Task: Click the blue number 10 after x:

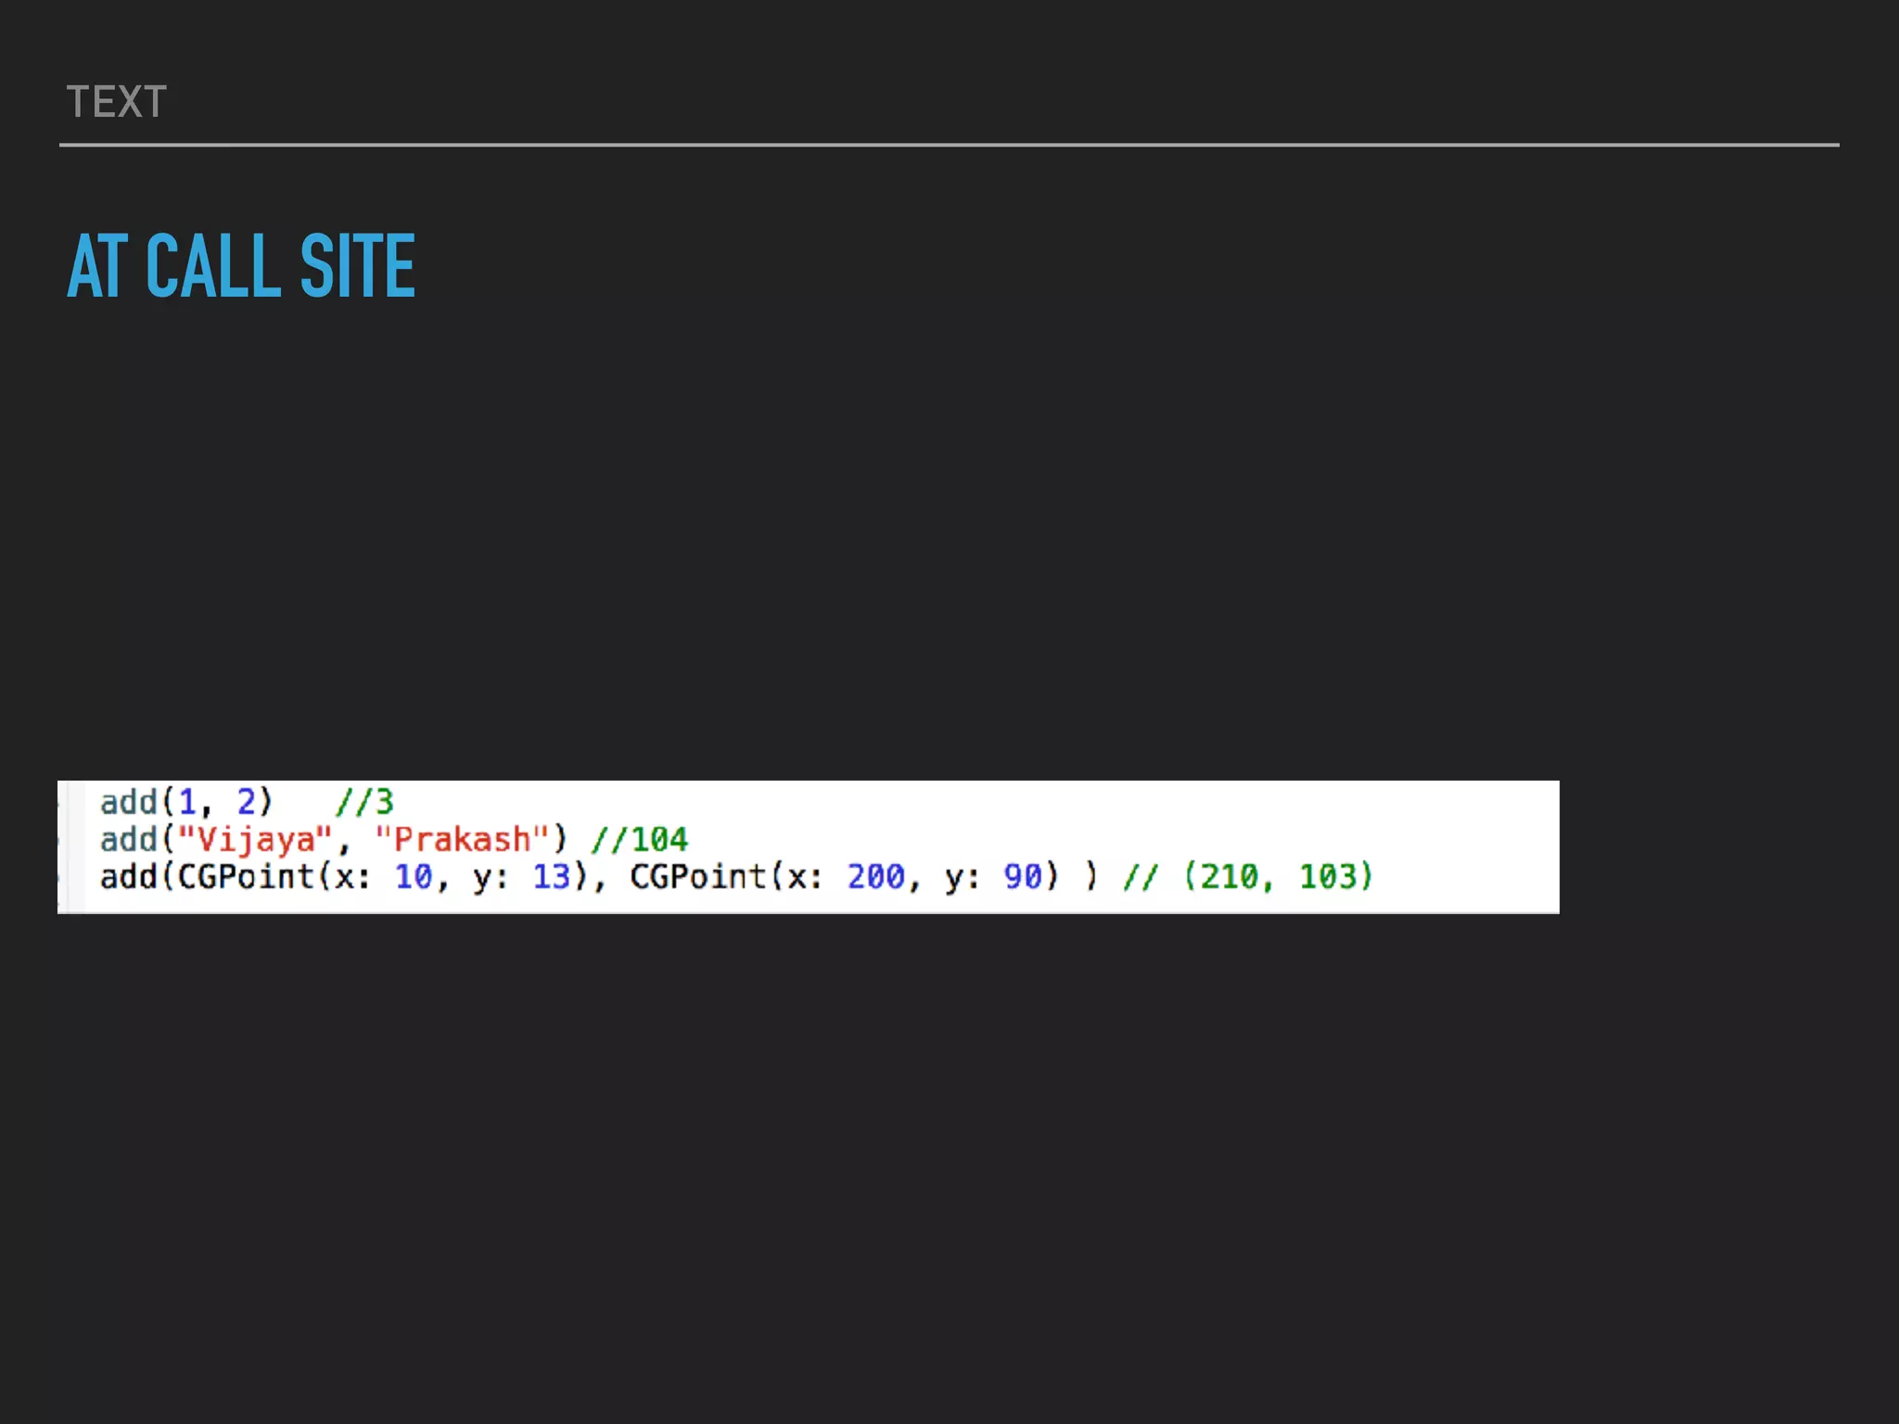Action: [x=414, y=877]
